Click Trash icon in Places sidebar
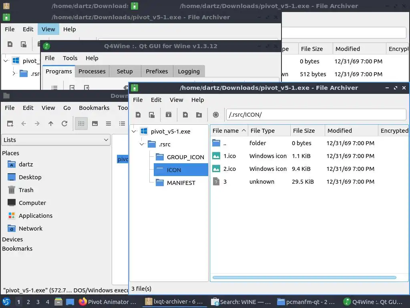This screenshot has height=308, width=410. click(12, 190)
